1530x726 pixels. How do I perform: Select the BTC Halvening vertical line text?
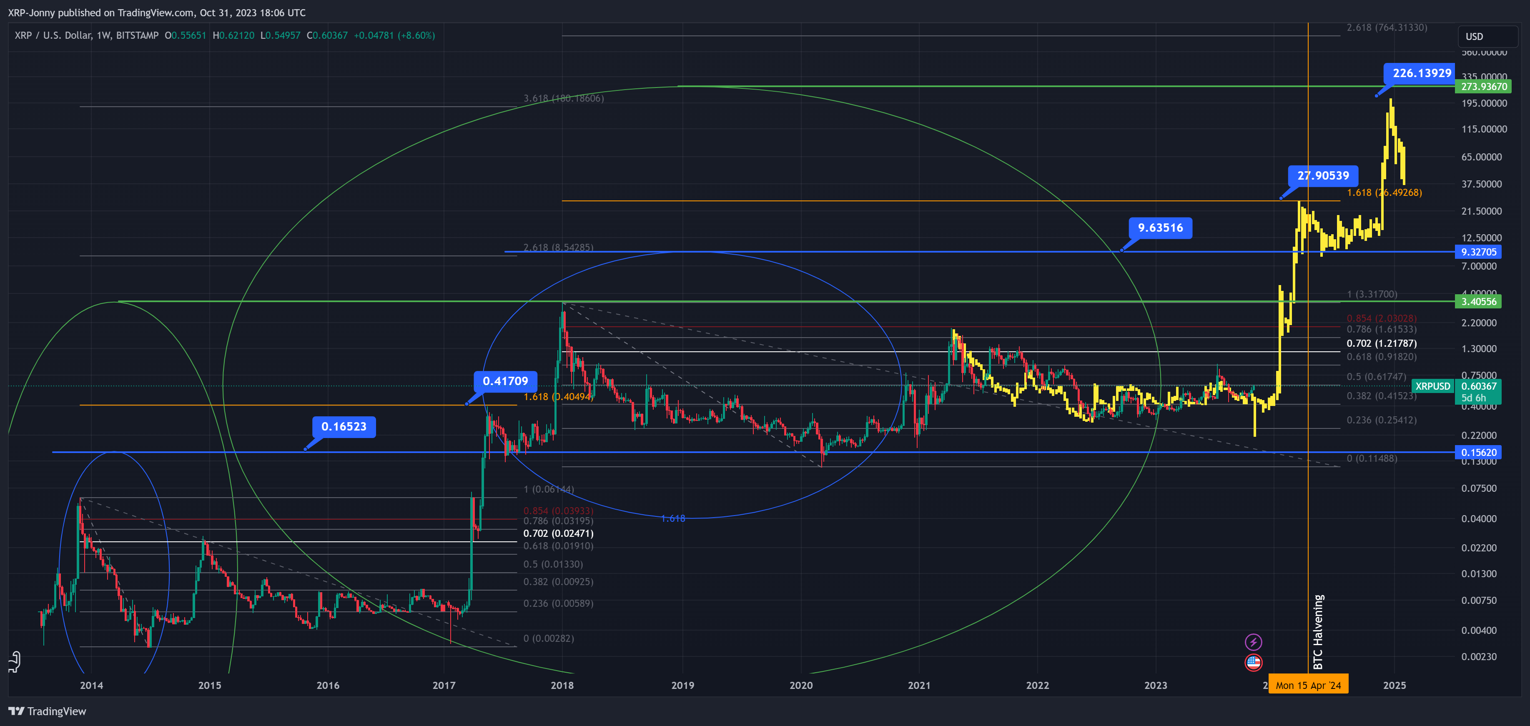click(1318, 632)
